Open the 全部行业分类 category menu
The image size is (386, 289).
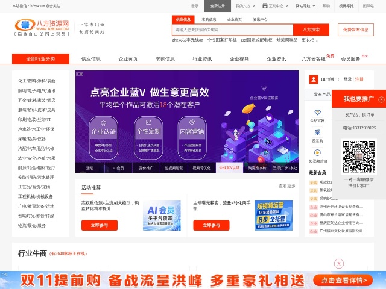pos(40,59)
